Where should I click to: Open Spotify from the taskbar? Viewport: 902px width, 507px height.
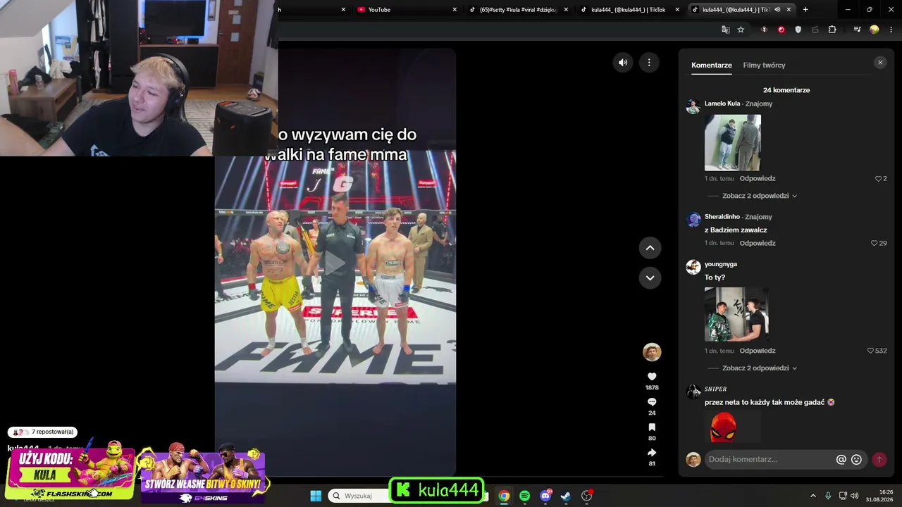[x=524, y=496]
